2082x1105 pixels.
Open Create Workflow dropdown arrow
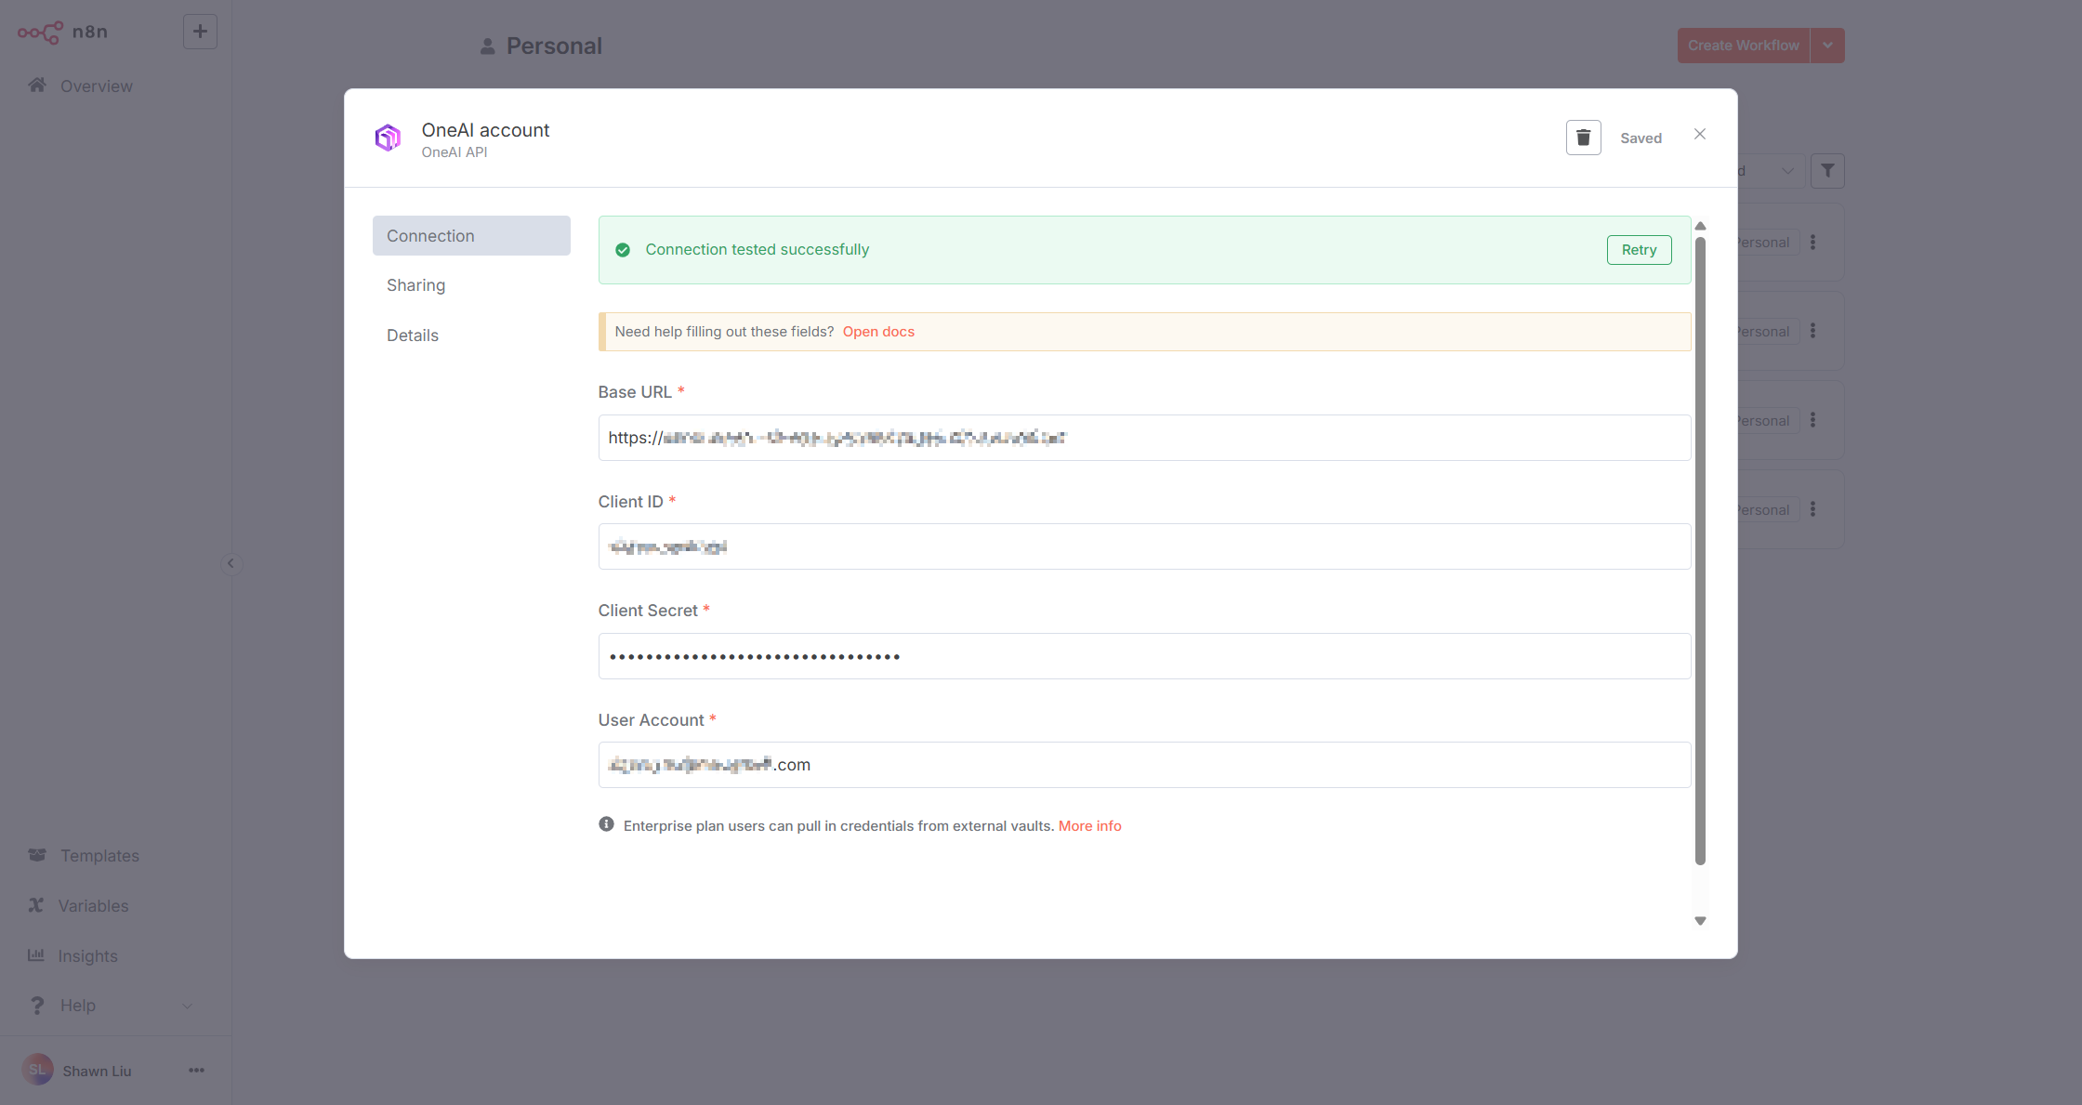click(1827, 46)
